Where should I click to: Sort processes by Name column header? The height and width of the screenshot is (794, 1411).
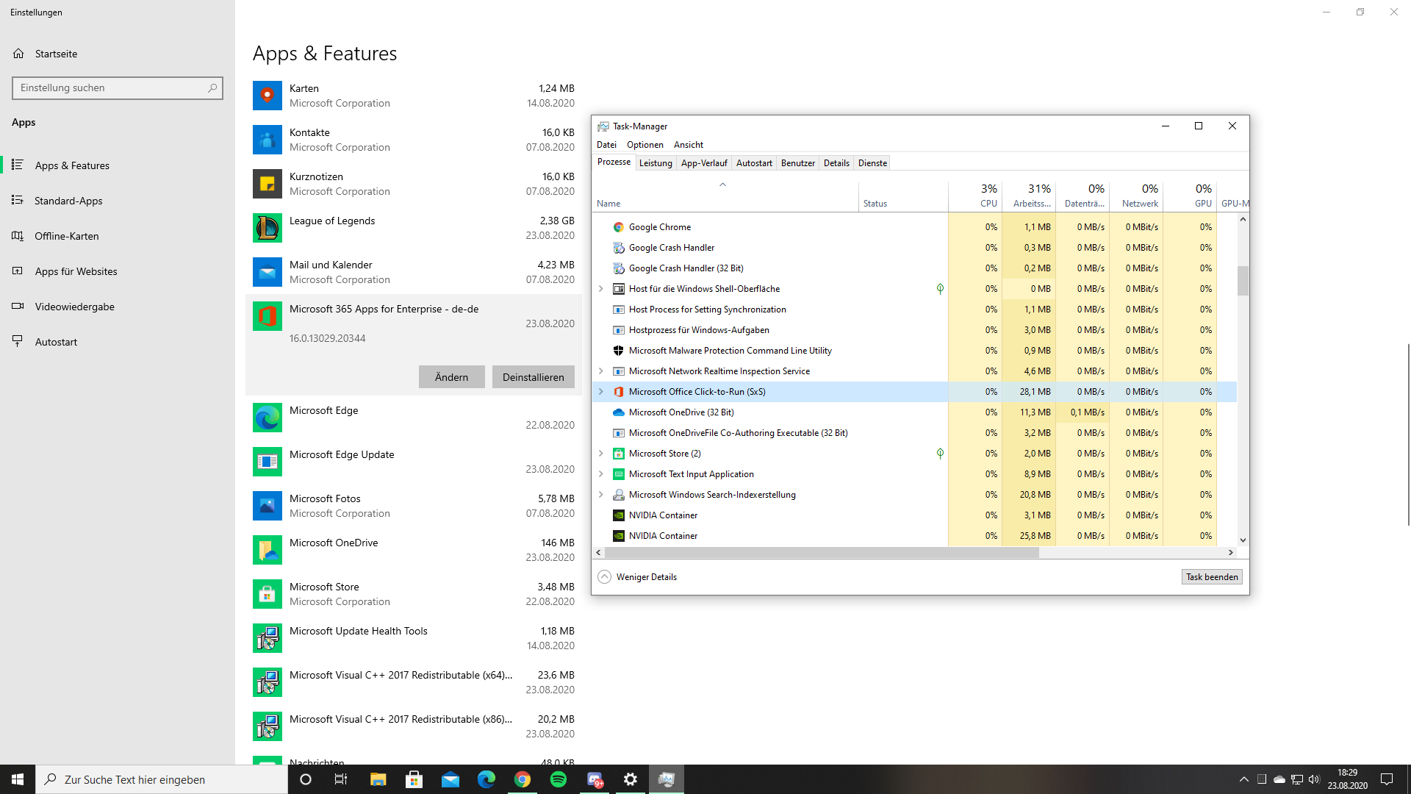pyautogui.click(x=725, y=196)
